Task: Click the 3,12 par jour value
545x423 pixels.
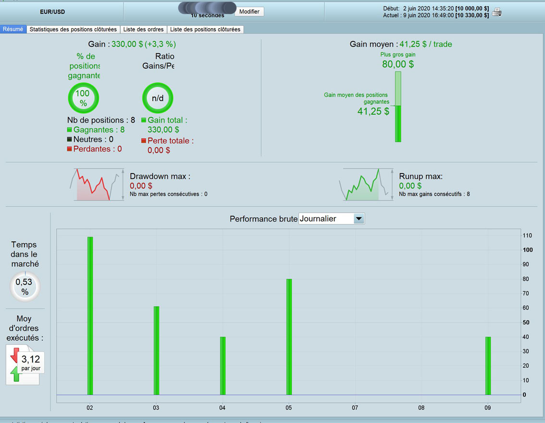Action: [x=31, y=362]
